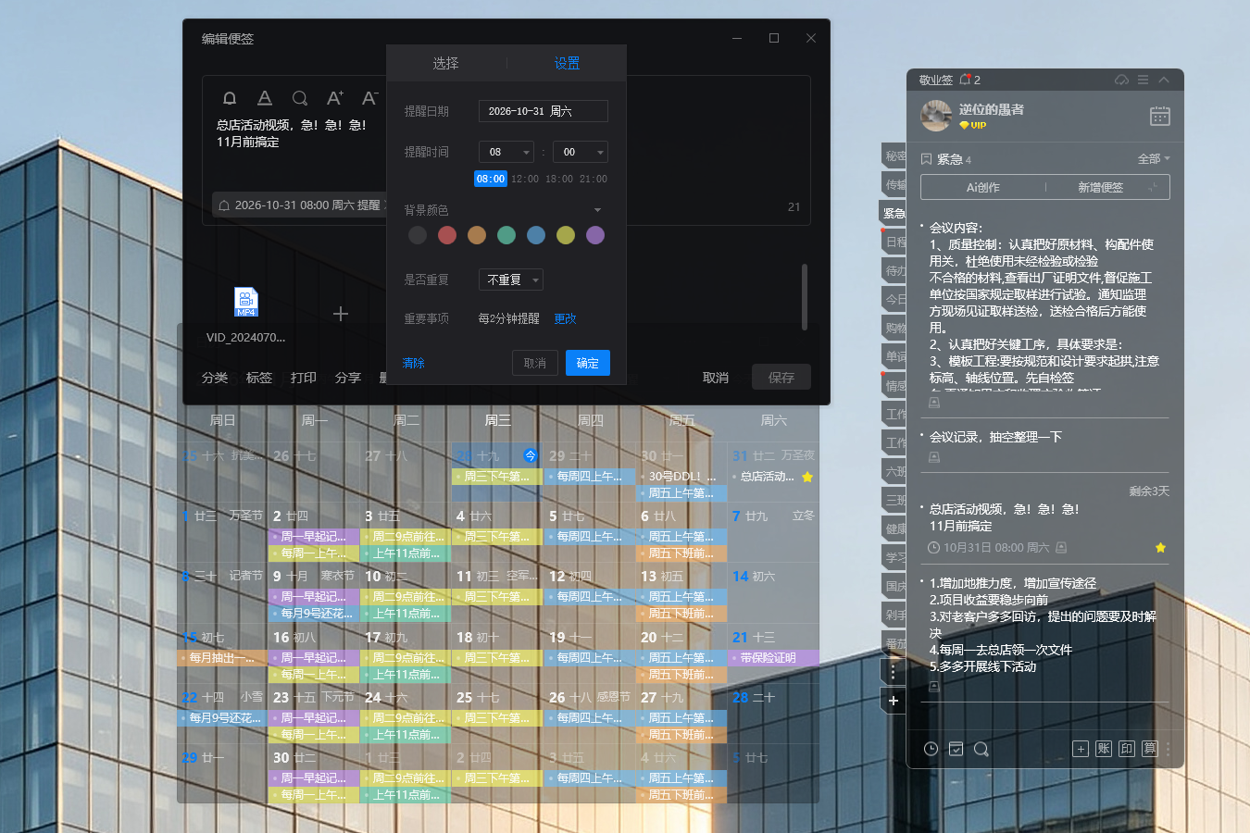This screenshot has width=1250, height=833.
Task: Pick the blue background color swatch
Action: click(536, 235)
